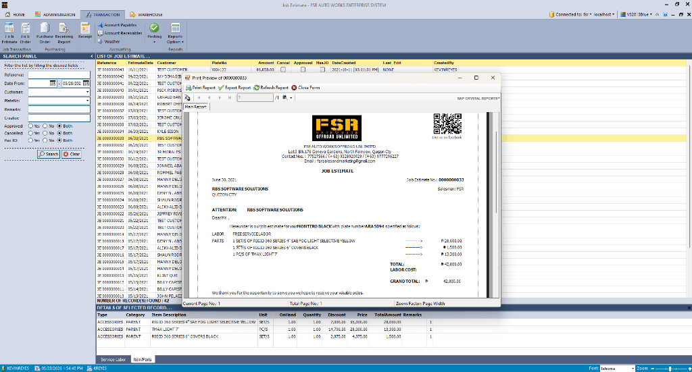Focus the Creator input field
The width and height of the screenshot is (692, 372).
tap(59, 118)
